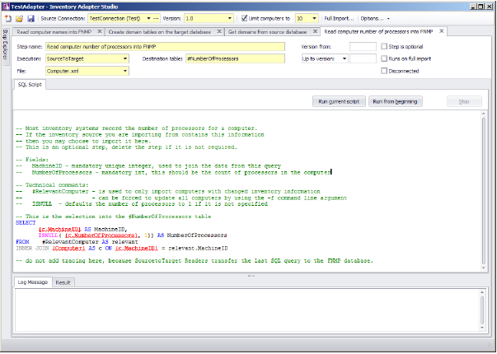This screenshot has height=354, width=497.
Task: Open the Execution SourceToTarget dropdown
Action: point(125,59)
